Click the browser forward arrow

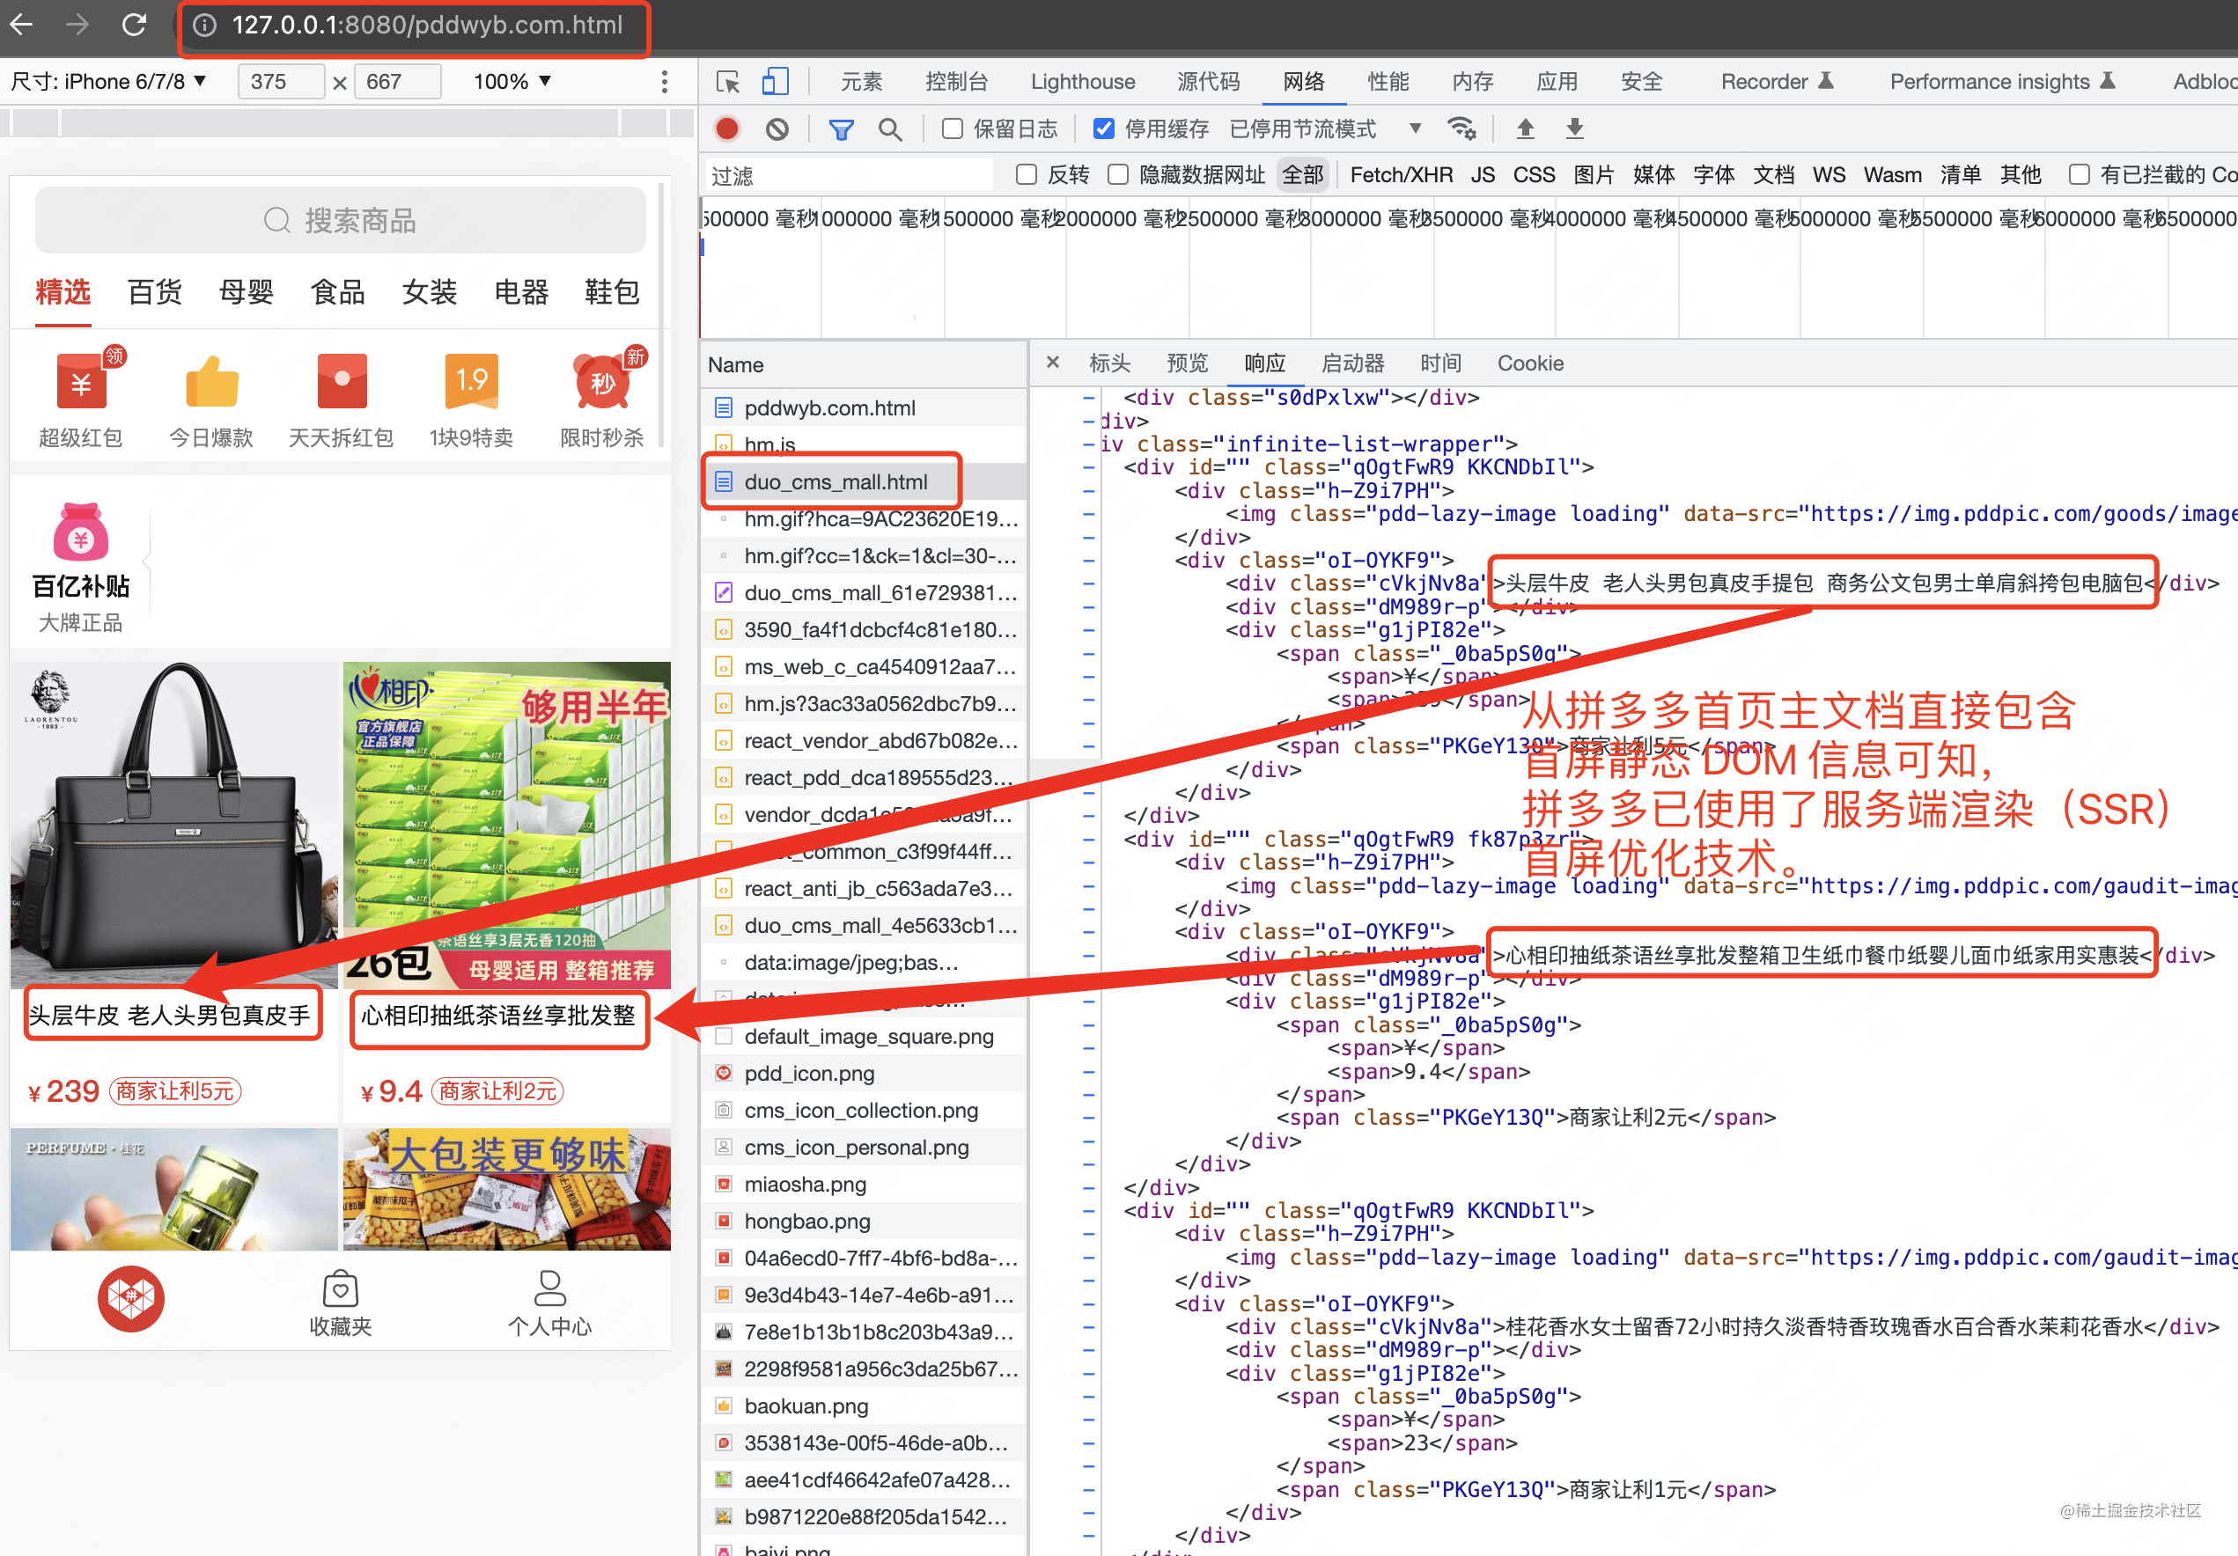[77, 25]
